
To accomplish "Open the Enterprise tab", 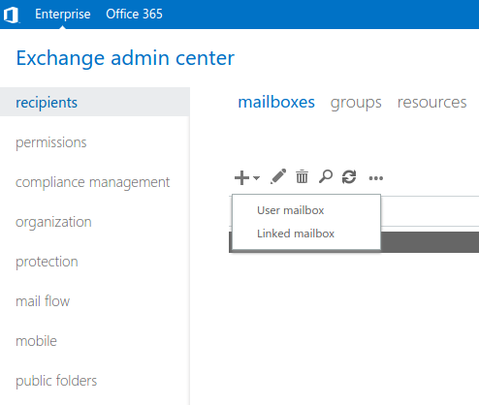I will [63, 15].
